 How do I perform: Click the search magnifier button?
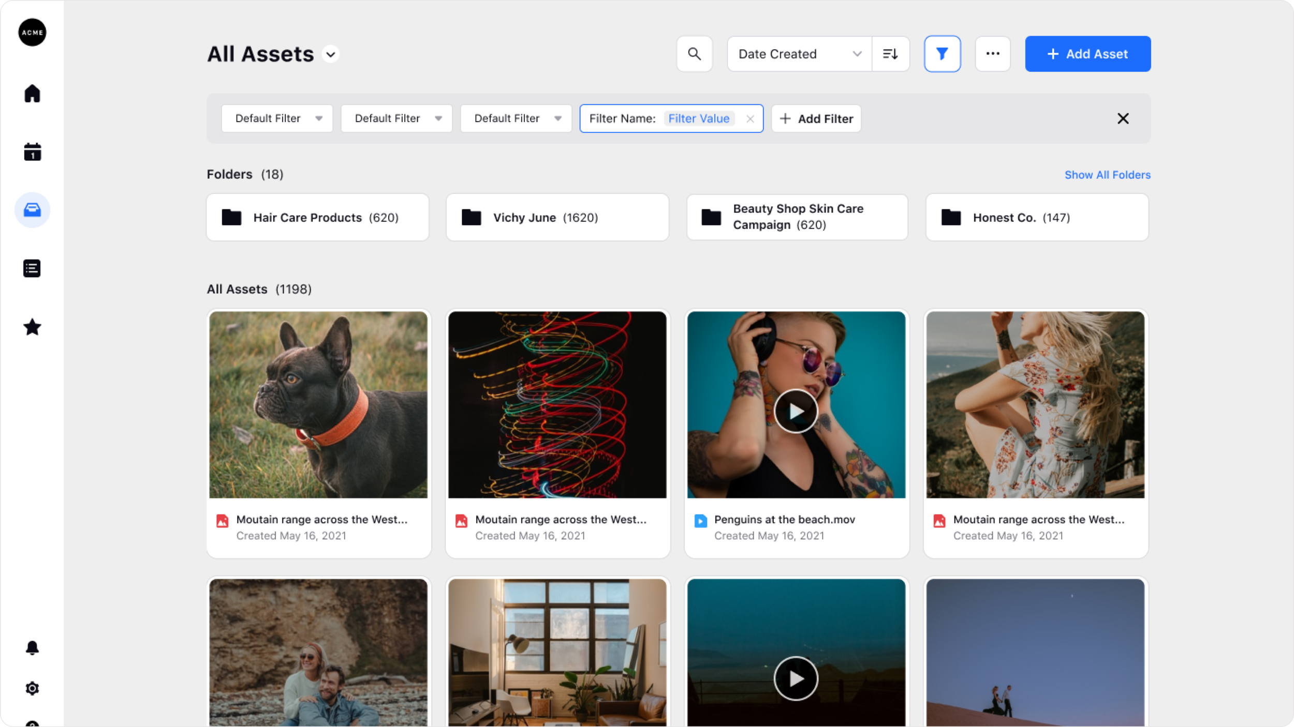point(694,54)
